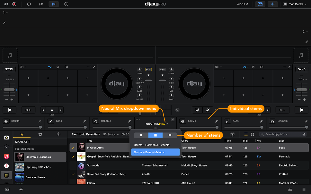Image resolution: width=311 pixels, height=194 pixels.
Task: Open the NEURAL MIX dropdown menu
Action: click(156, 123)
